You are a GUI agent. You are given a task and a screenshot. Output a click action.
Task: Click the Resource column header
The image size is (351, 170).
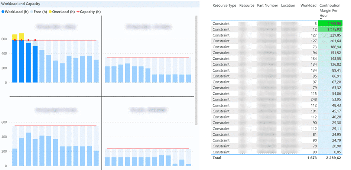[247, 6]
